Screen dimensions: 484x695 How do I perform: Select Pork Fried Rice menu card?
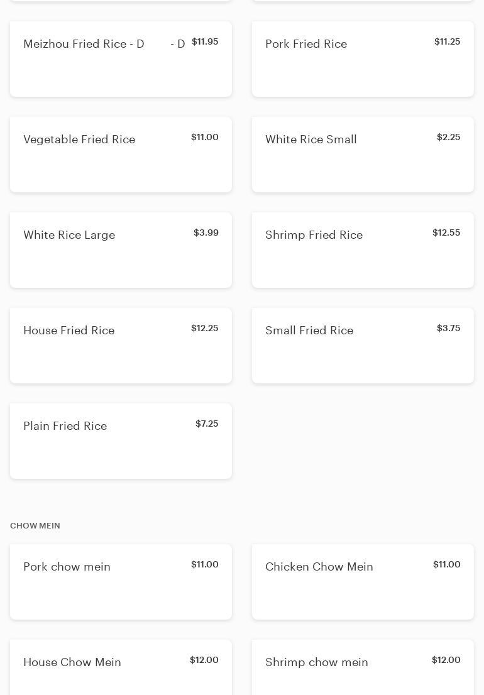click(363, 59)
